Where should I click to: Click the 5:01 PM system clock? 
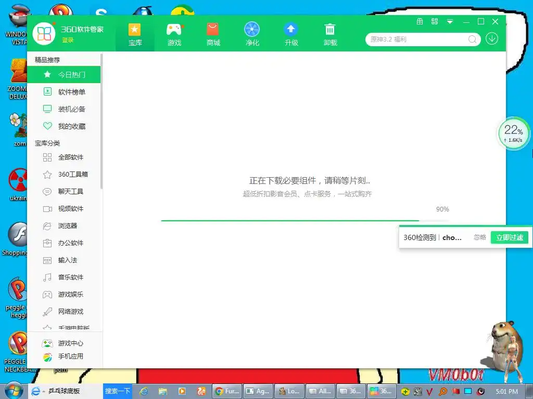coord(506,391)
